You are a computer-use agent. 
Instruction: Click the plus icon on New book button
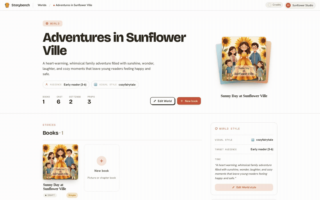[182, 101]
